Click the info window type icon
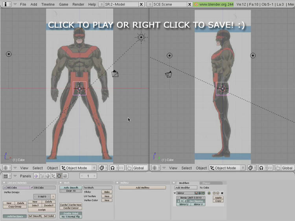This screenshot has width=295, height=221. click(x=6, y=4)
